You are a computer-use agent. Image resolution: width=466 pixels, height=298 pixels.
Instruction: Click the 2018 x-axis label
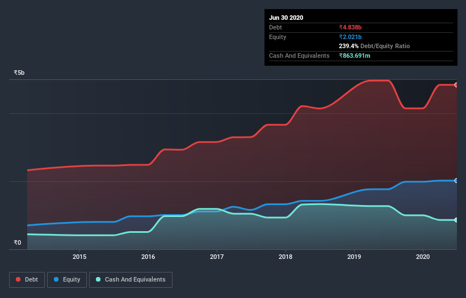click(286, 257)
